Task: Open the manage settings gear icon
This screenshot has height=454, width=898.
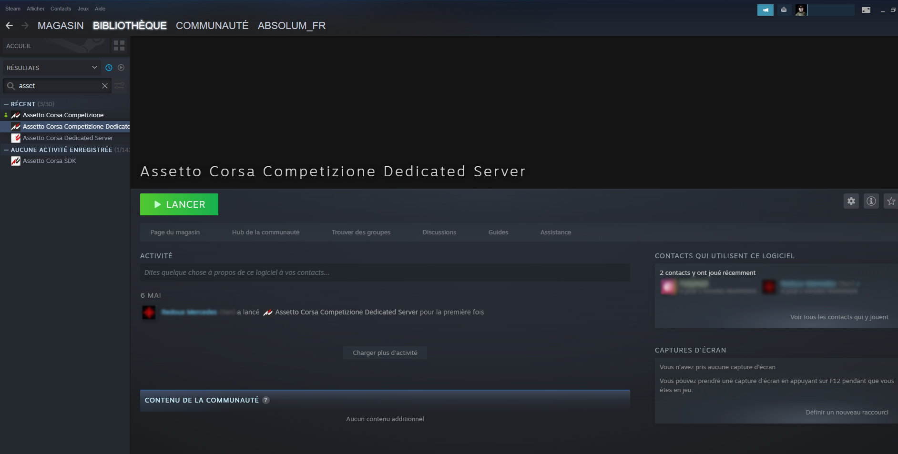Action: click(x=851, y=201)
